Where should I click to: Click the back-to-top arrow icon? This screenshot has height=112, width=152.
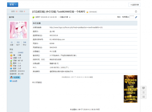pyautogui.click(x=143, y=92)
